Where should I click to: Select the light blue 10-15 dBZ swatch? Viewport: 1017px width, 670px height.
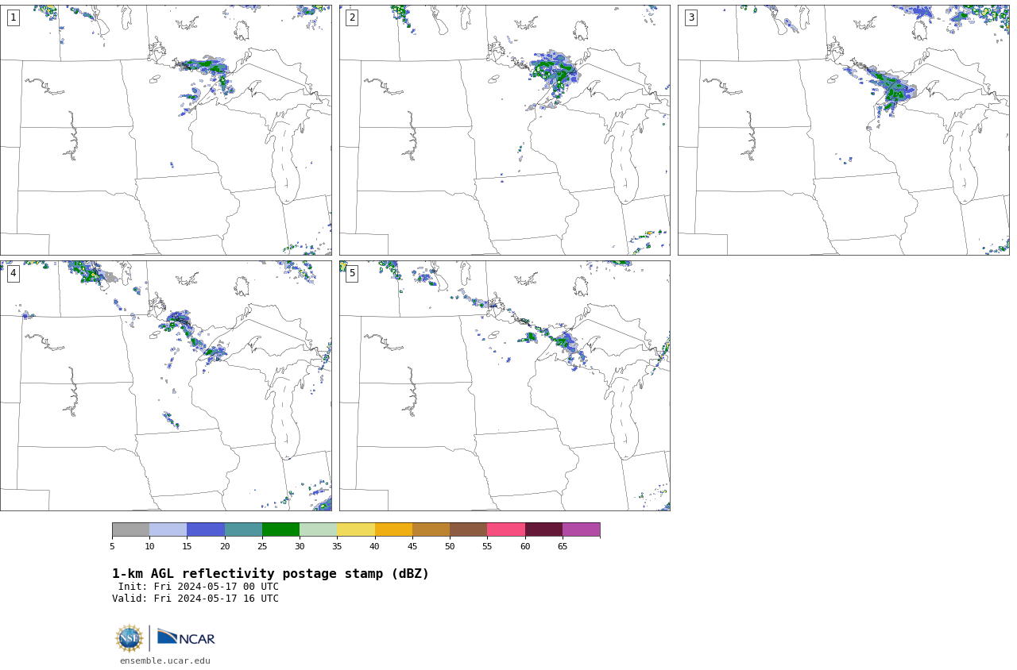pos(168,529)
